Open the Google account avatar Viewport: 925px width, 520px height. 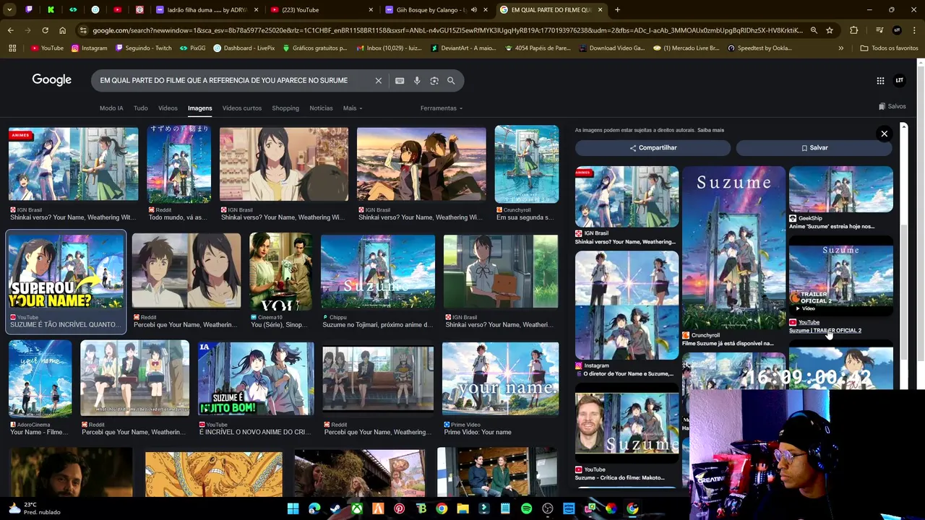900,81
